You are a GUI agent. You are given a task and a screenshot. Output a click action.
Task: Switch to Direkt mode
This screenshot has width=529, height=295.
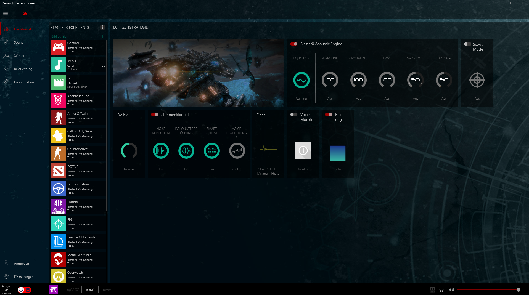[107, 290]
